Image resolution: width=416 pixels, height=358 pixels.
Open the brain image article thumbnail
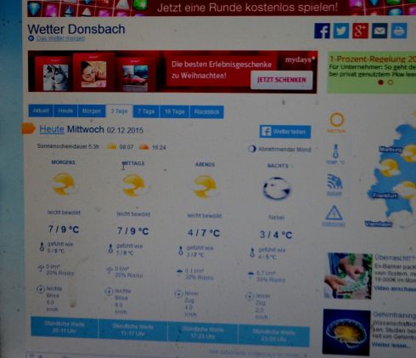click(346, 332)
